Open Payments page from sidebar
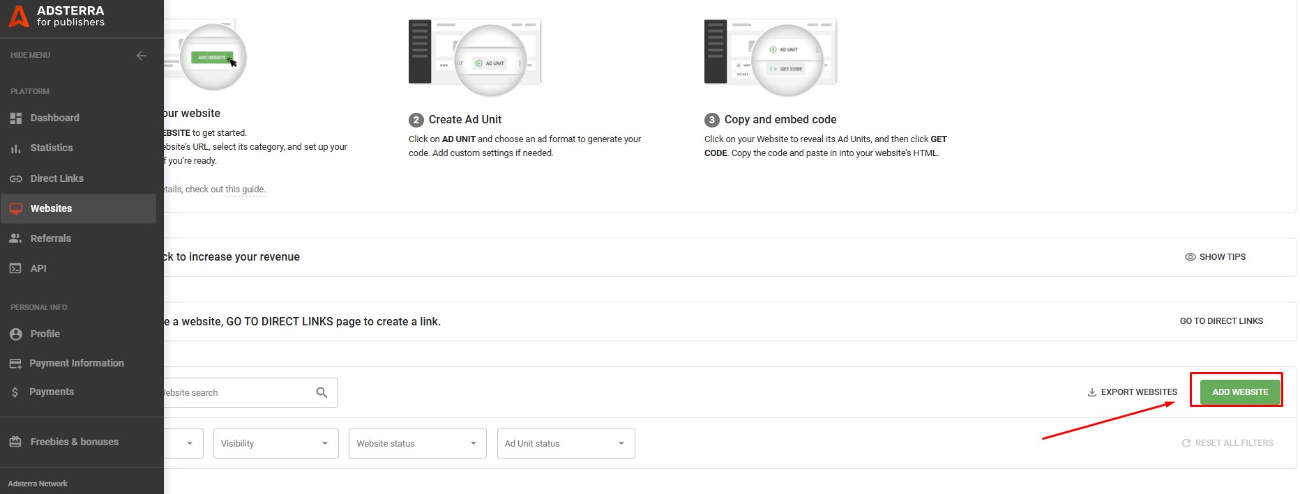 click(x=51, y=392)
